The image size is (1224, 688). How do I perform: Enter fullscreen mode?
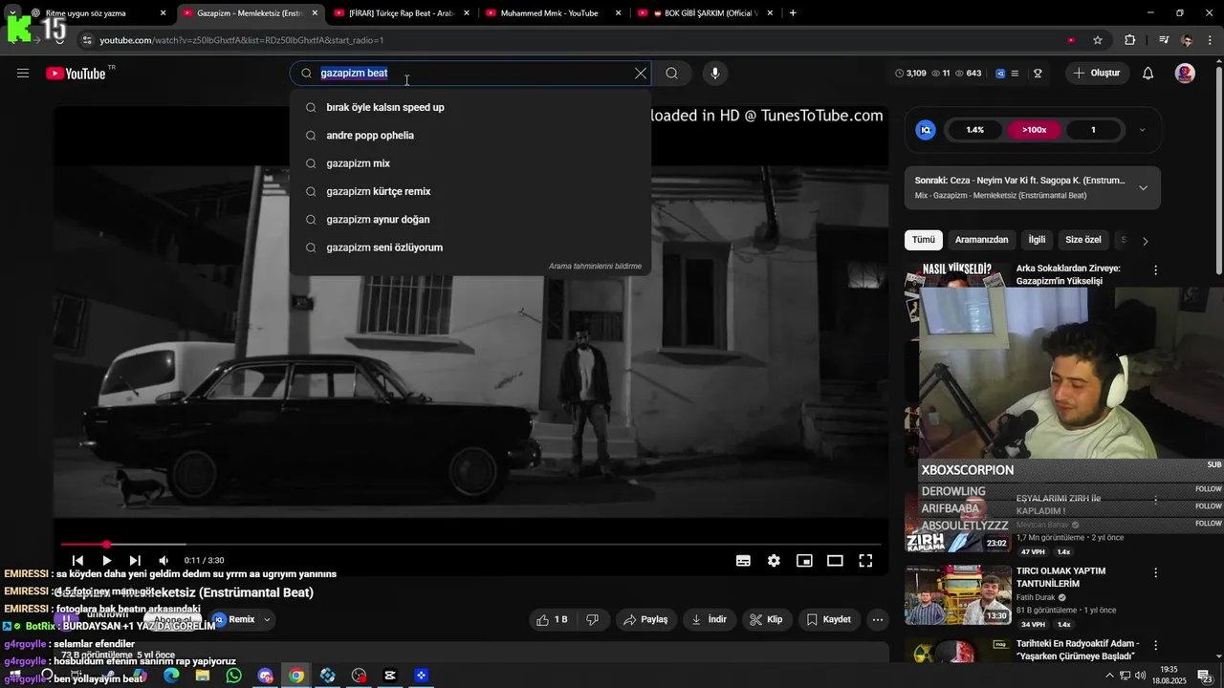pos(865,561)
